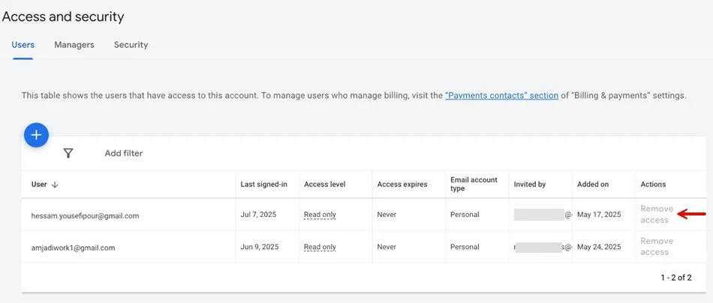The image size is (713, 303).
Task: Click the Access expires column header
Action: [402, 185]
